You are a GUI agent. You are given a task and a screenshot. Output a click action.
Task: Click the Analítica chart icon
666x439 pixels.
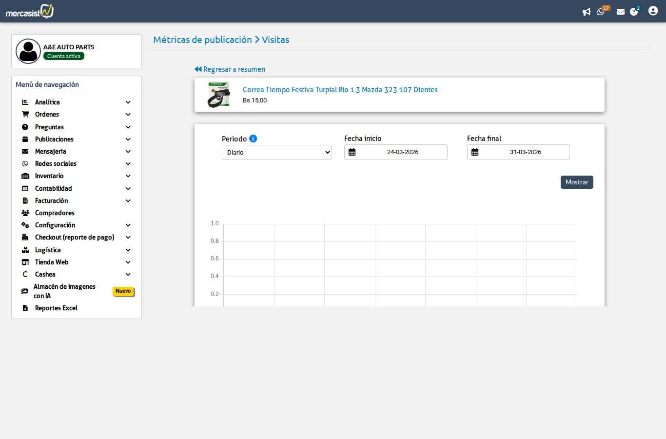[25, 102]
